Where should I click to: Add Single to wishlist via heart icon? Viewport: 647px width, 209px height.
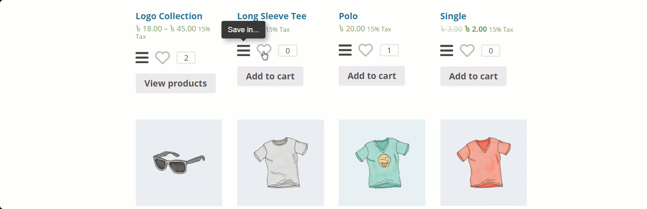(467, 51)
